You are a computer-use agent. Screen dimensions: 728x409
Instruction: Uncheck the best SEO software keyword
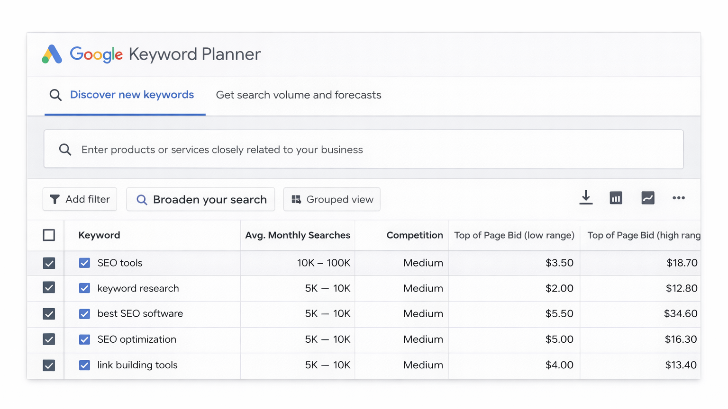coord(84,314)
